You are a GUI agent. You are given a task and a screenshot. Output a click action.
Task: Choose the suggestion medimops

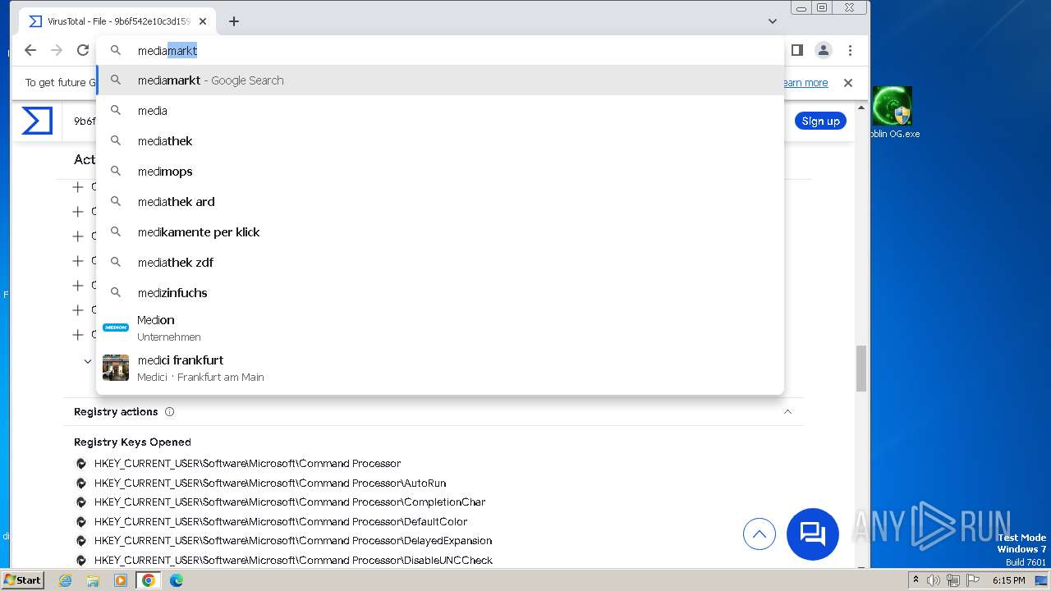(x=440, y=172)
